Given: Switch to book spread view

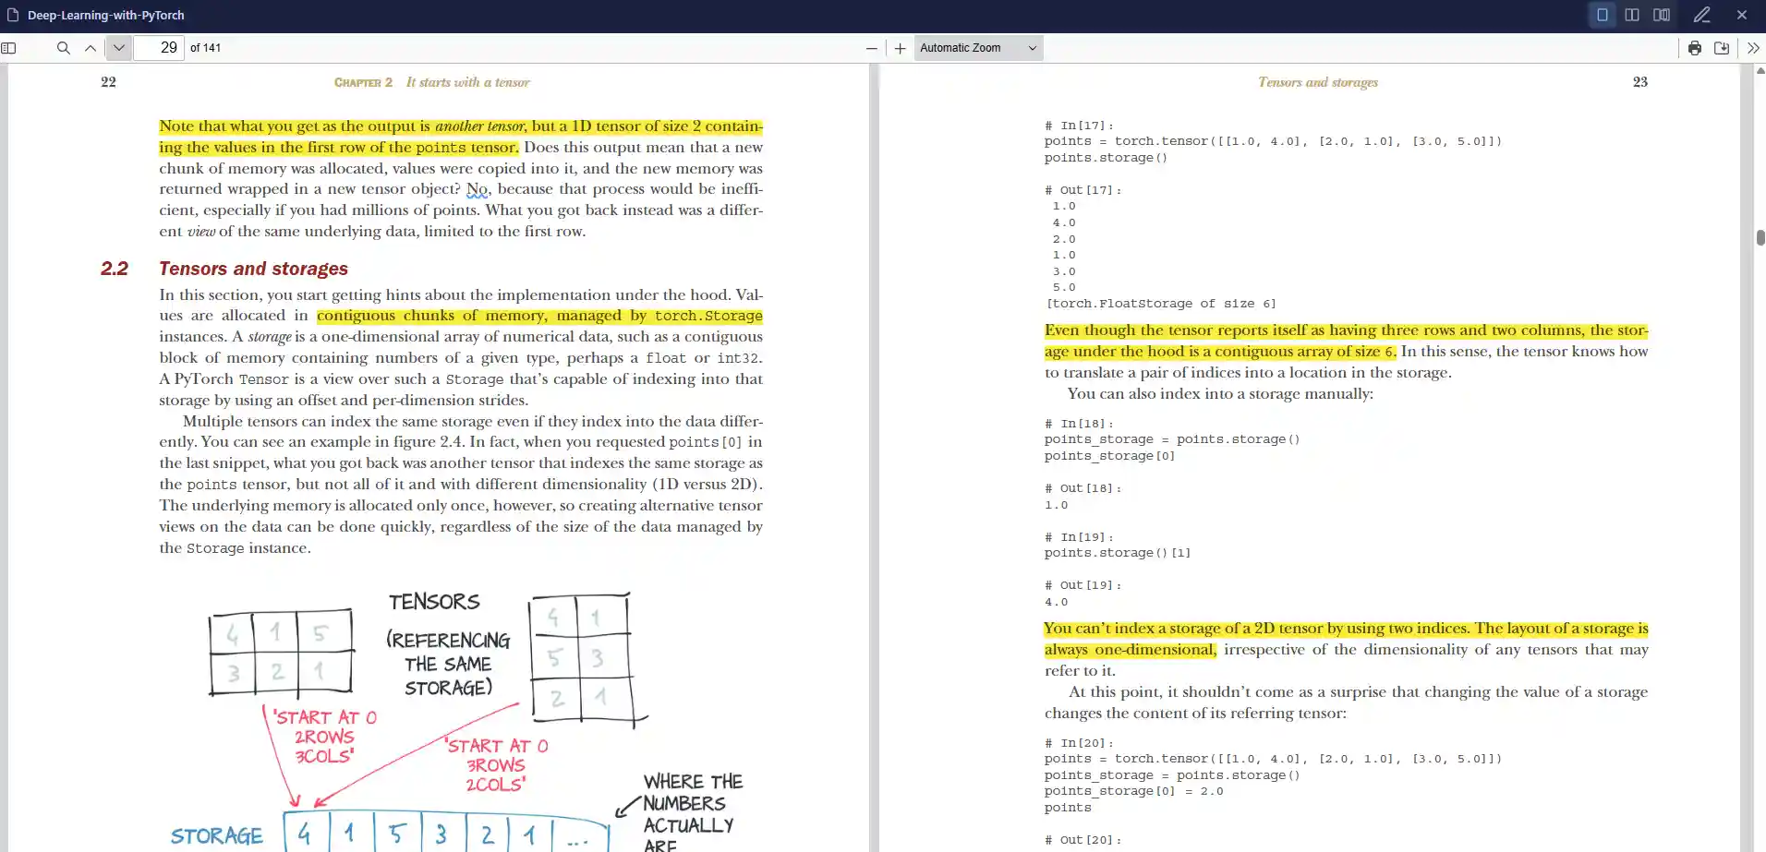Looking at the screenshot, I should pyautogui.click(x=1662, y=15).
